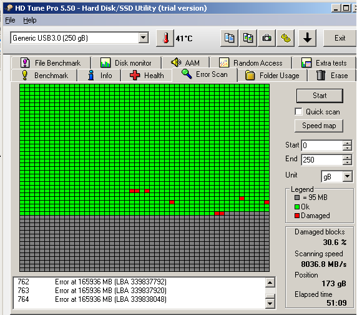The image size is (357, 315).
Task: Switch to the Folder Usage tab
Action: click(x=272, y=75)
